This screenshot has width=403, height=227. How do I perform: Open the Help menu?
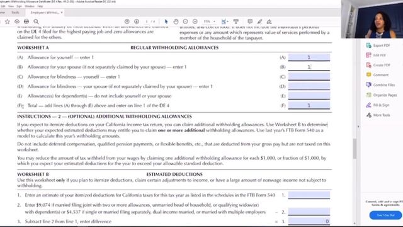(40, 6)
